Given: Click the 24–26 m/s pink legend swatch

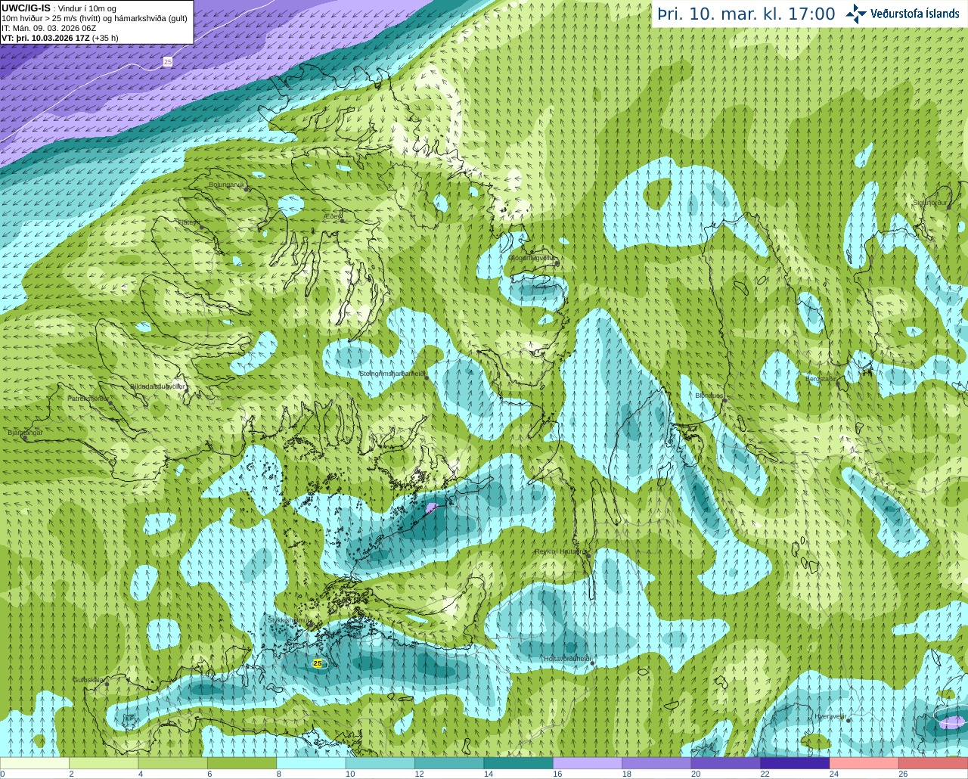Looking at the screenshot, I should pos(864,763).
